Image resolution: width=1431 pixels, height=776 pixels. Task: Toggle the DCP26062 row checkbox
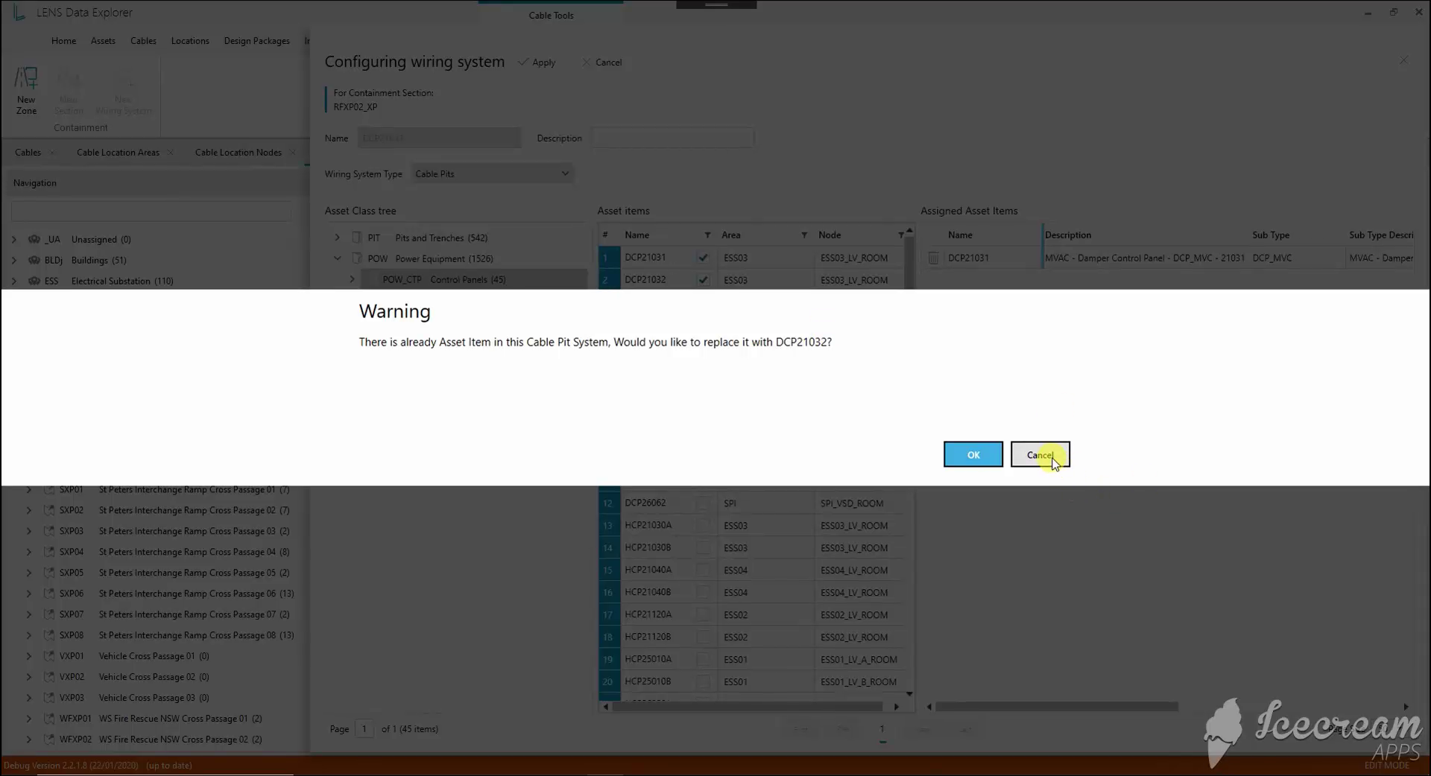click(x=703, y=503)
